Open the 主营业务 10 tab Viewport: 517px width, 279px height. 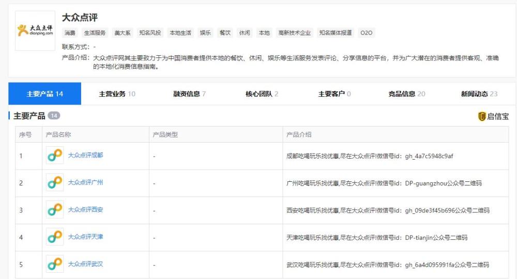(117, 94)
